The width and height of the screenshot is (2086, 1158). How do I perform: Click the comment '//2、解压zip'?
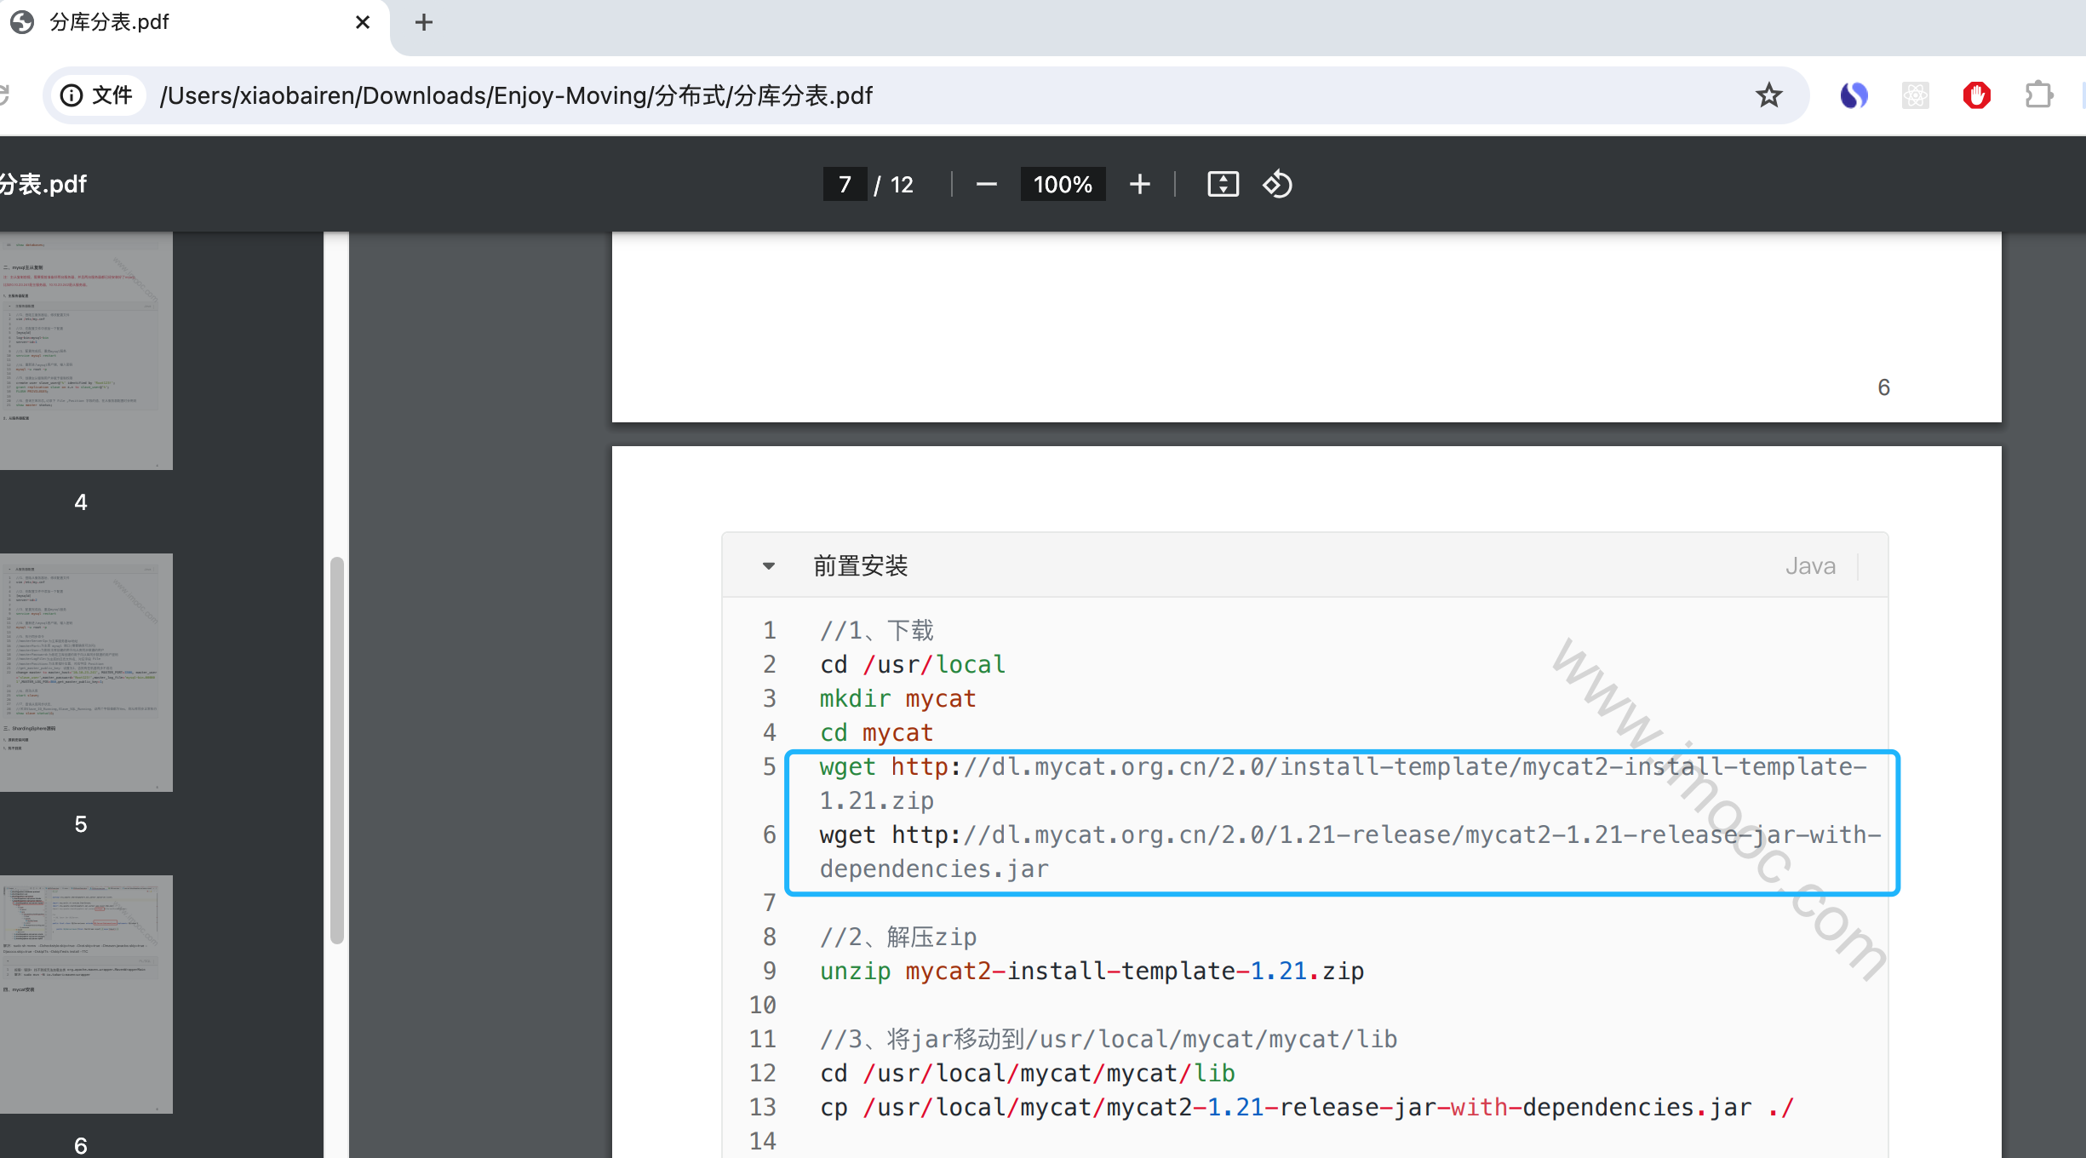pyautogui.click(x=897, y=937)
